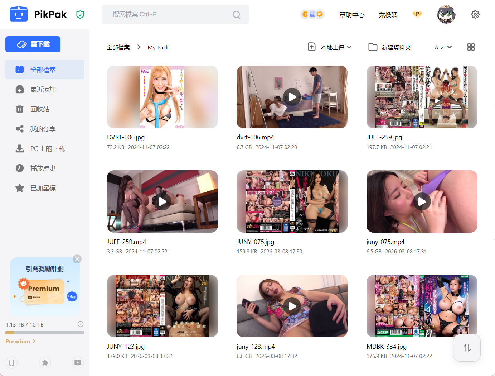Click the floating transfer arrows button
Image resolution: width=495 pixels, height=376 pixels.
click(x=467, y=348)
